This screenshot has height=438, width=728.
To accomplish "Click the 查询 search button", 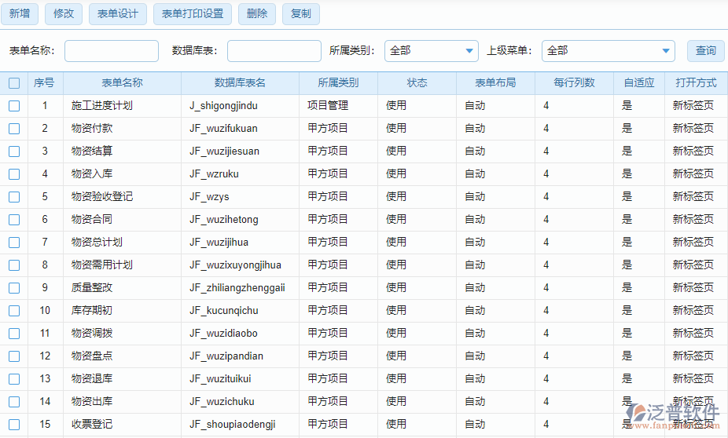I will pos(706,50).
